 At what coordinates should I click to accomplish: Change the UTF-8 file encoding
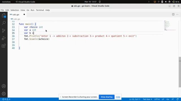pyautogui.click(x=157, y=99)
